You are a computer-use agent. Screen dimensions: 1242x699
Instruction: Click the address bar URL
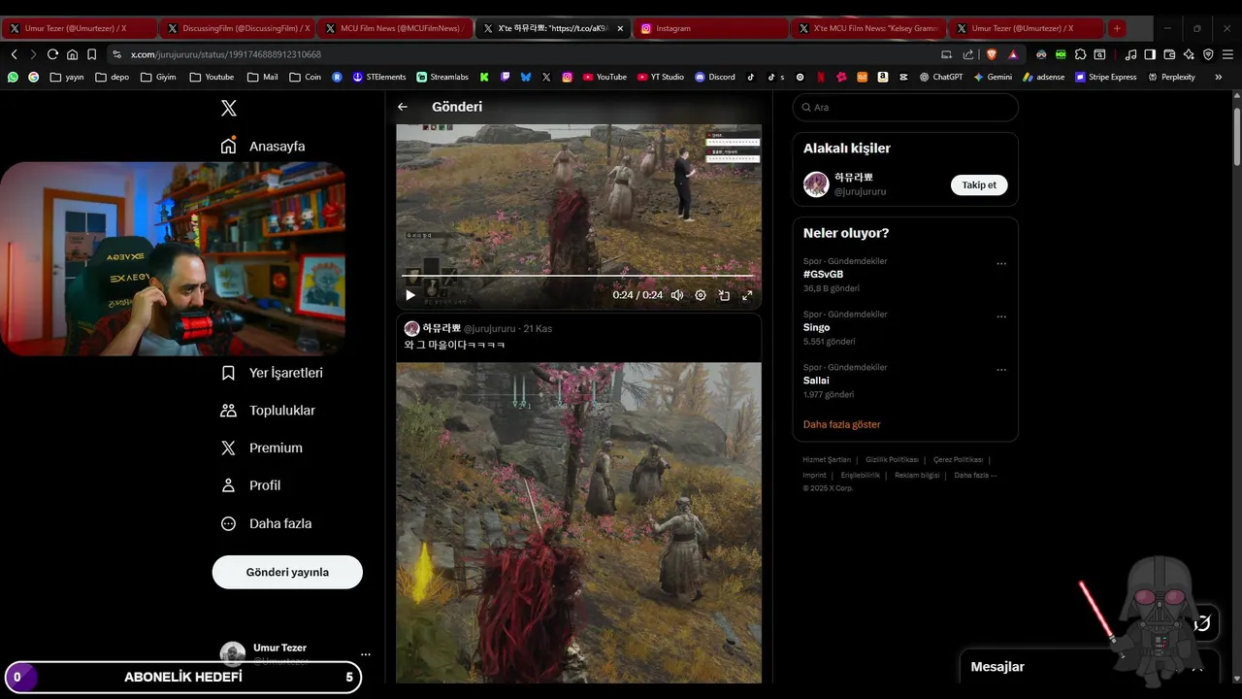click(226, 55)
